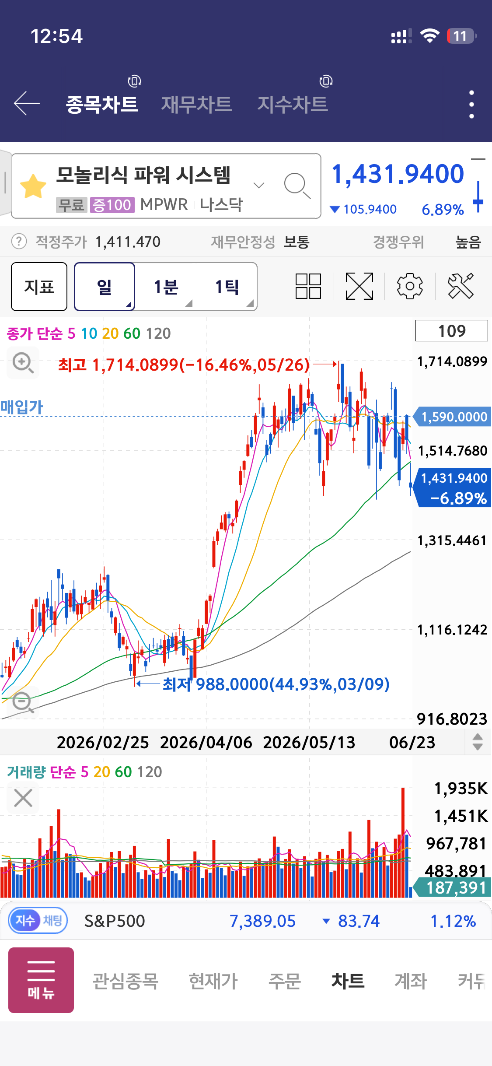Click chart height stepper arrows
This screenshot has width=492, height=1066.
pos(478,742)
